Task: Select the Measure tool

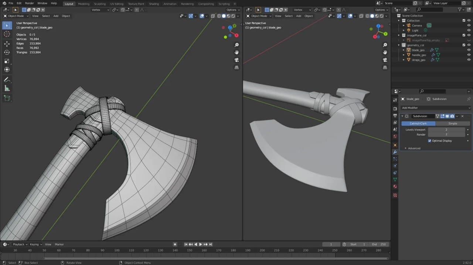Action: 7,88
